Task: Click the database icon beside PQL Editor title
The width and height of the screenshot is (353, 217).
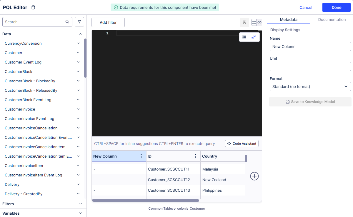Action: [x=33, y=7]
